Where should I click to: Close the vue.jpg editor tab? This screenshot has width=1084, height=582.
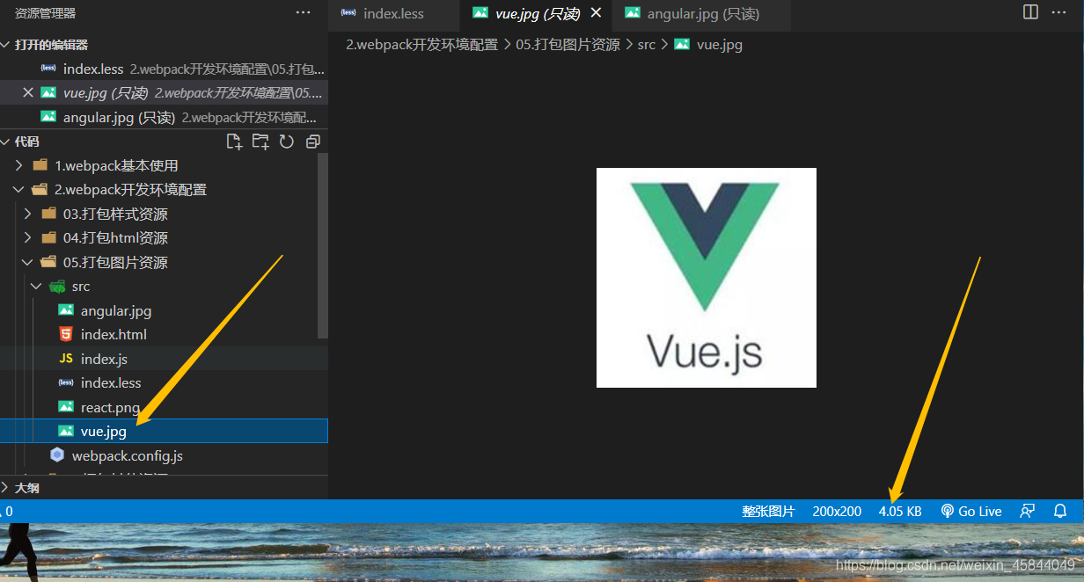(x=596, y=13)
